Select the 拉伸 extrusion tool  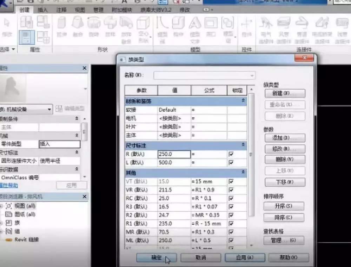click(62, 26)
